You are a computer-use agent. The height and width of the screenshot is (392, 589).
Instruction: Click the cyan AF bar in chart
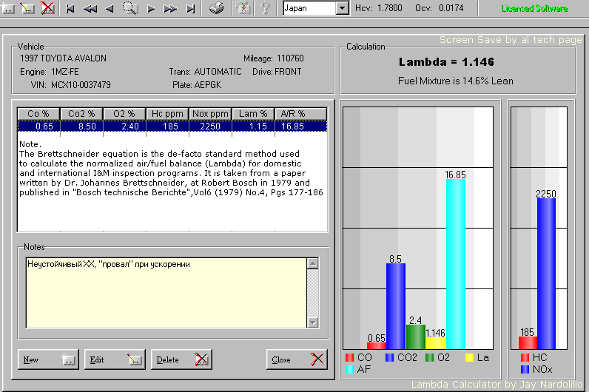pyautogui.click(x=456, y=266)
